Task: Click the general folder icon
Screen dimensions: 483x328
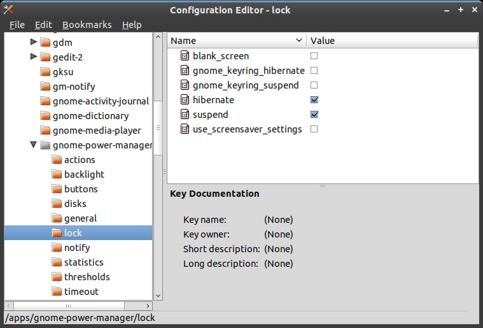Action: tap(57, 218)
